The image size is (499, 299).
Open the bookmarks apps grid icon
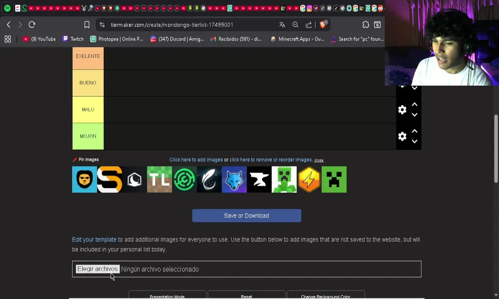7,39
